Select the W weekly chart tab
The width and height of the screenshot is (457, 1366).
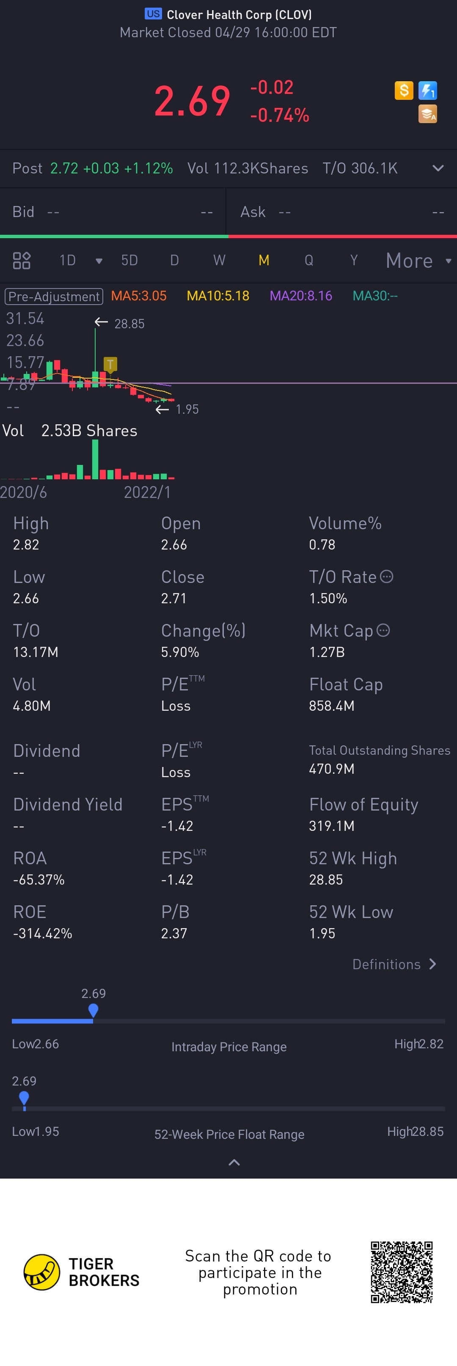(219, 260)
